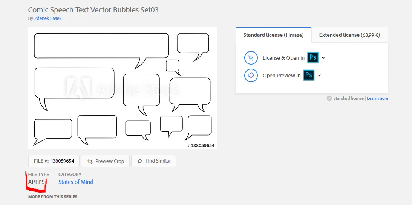Screen dimensions: 412x205
Task: Click the magnifier icon in Find Similar
Action: [x=139, y=161]
